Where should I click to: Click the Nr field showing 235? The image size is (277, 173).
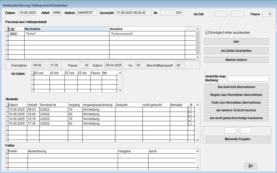click(x=171, y=13)
